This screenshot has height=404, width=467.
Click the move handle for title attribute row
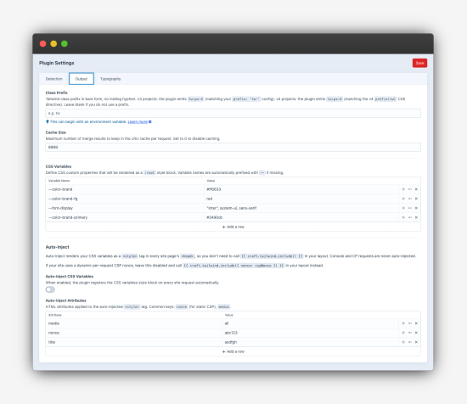coord(403,342)
